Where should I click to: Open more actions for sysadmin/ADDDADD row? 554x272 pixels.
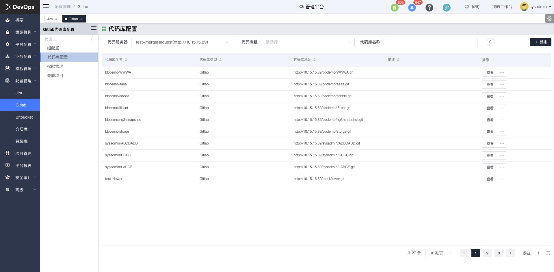tap(502, 144)
